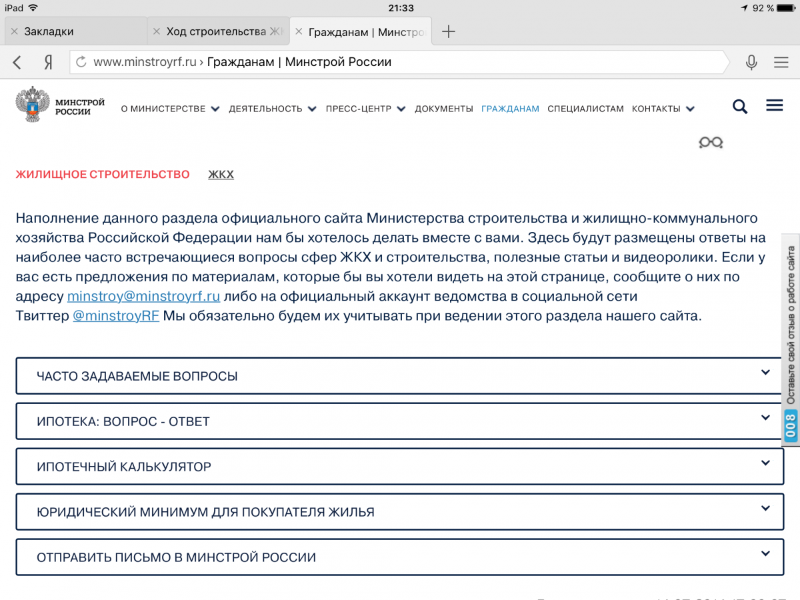Expand ЧАСТО ЗАДАВАЕМЫЕ ВОПРОСЫ chevron

[x=765, y=373]
